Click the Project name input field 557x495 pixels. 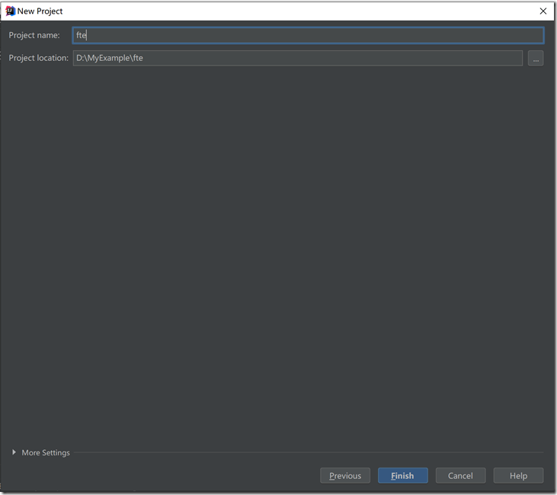pos(308,35)
